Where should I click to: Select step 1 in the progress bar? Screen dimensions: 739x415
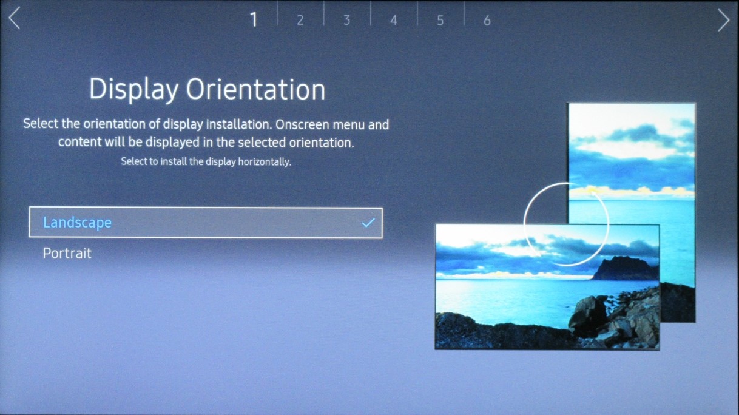254,19
